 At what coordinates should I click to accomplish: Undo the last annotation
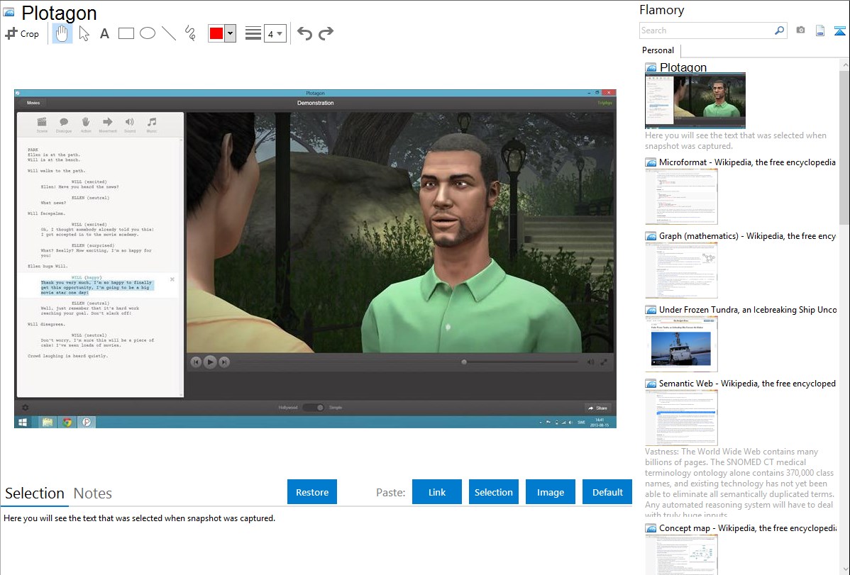click(304, 33)
